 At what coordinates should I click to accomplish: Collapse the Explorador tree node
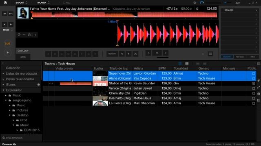click(3, 90)
